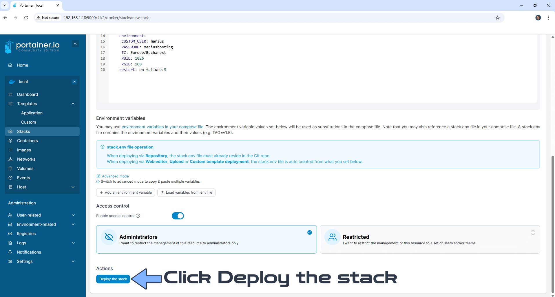This screenshot has height=297, width=555.
Task: Click line 20 restart in the editor
Action: 143,70
